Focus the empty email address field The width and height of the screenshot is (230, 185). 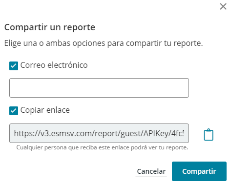99,88
